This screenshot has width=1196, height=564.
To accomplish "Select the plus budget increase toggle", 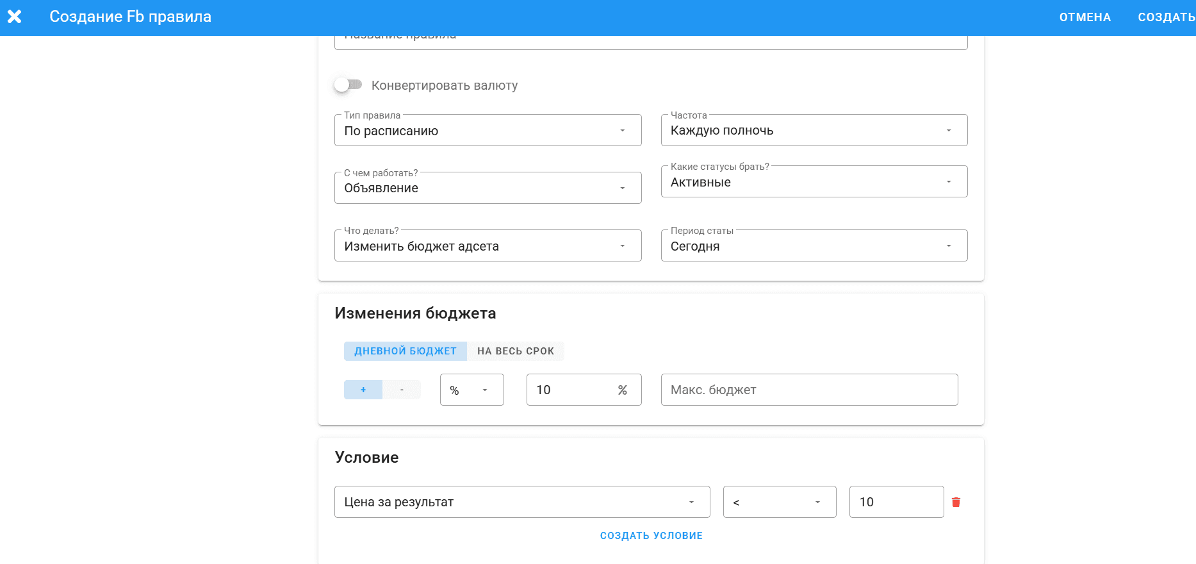I will coord(363,390).
